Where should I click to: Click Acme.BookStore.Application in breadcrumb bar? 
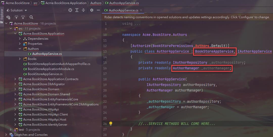point(66,3)
